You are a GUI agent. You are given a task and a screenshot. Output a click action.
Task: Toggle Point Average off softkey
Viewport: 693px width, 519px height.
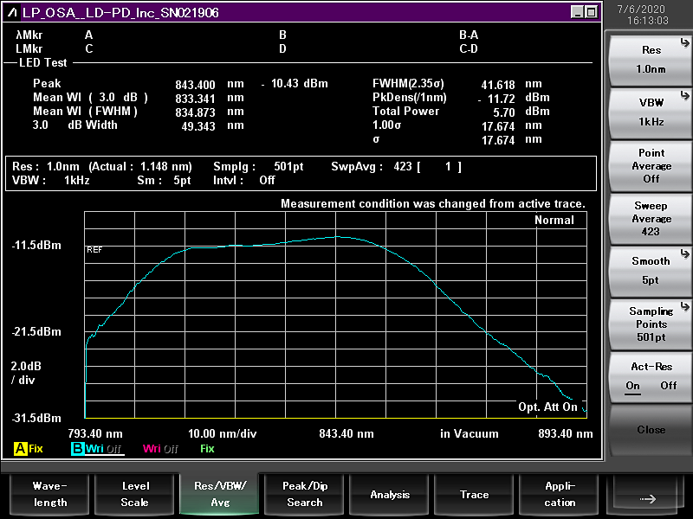pyautogui.click(x=651, y=165)
